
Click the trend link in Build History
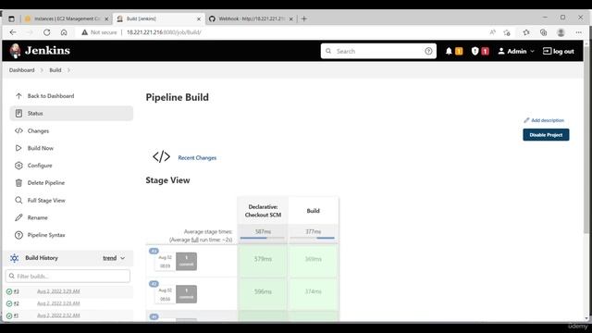(109, 258)
